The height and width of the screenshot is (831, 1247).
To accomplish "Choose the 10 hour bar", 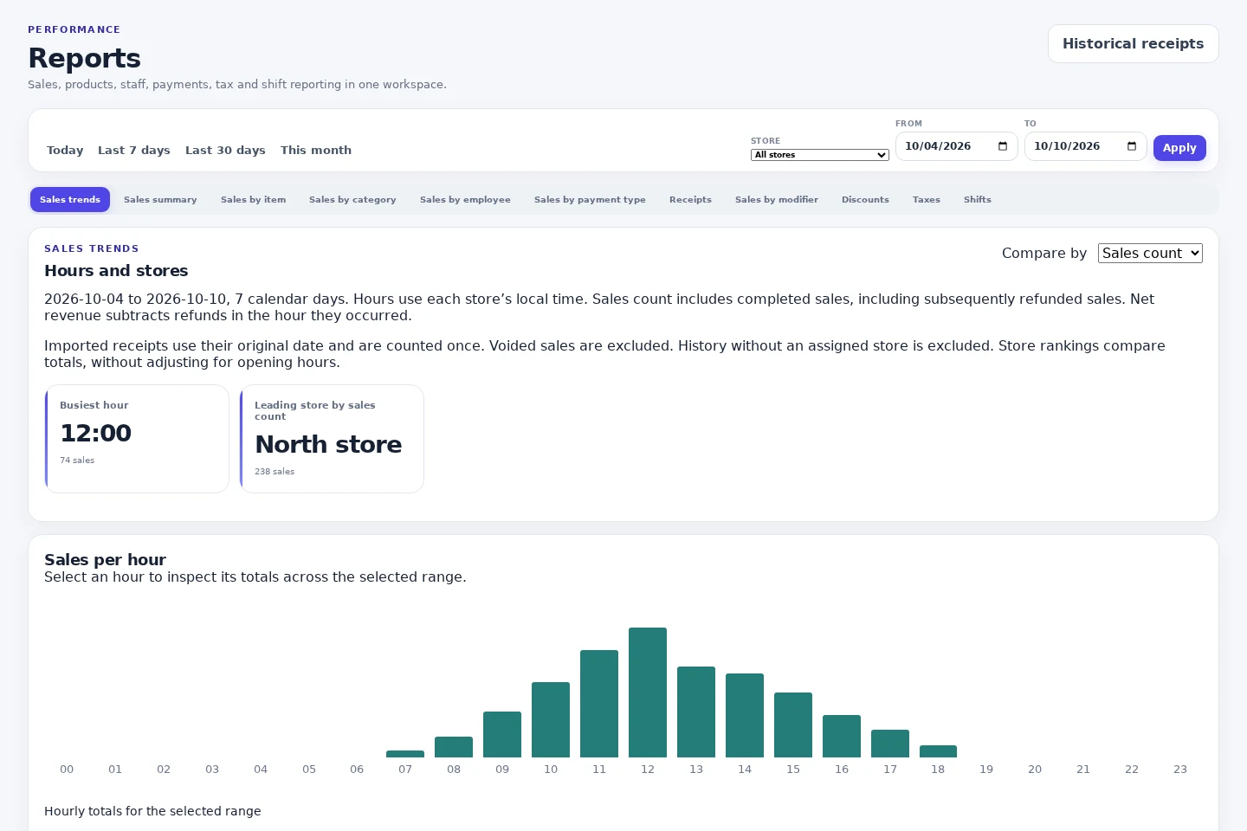I will pyautogui.click(x=551, y=719).
